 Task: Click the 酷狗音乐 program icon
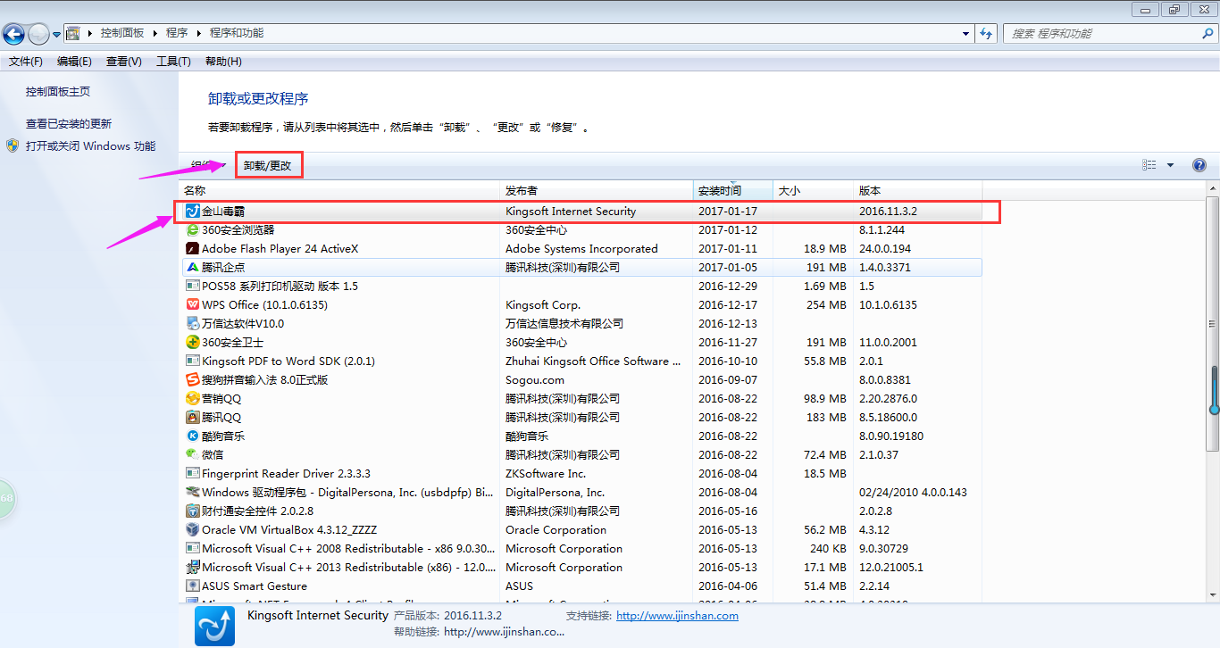pos(192,436)
